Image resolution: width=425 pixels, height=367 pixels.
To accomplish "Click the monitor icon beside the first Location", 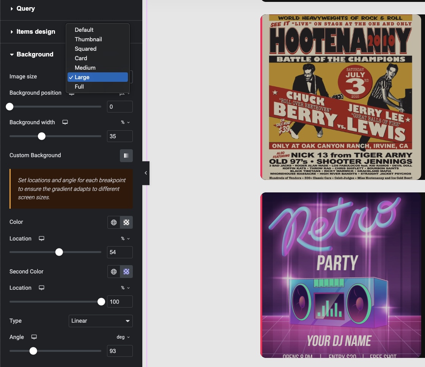I will 42,239.
